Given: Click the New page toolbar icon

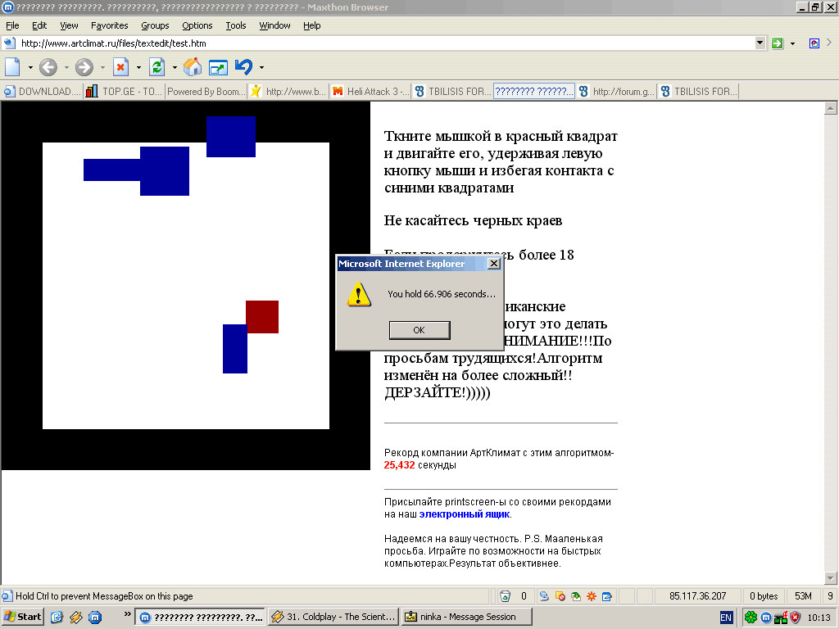Looking at the screenshot, I should [x=12, y=67].
